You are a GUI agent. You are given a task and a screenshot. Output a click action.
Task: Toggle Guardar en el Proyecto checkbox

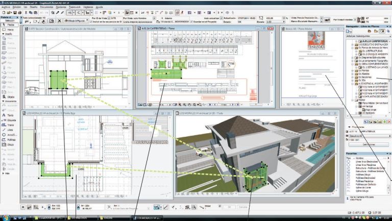coord(192,22)
